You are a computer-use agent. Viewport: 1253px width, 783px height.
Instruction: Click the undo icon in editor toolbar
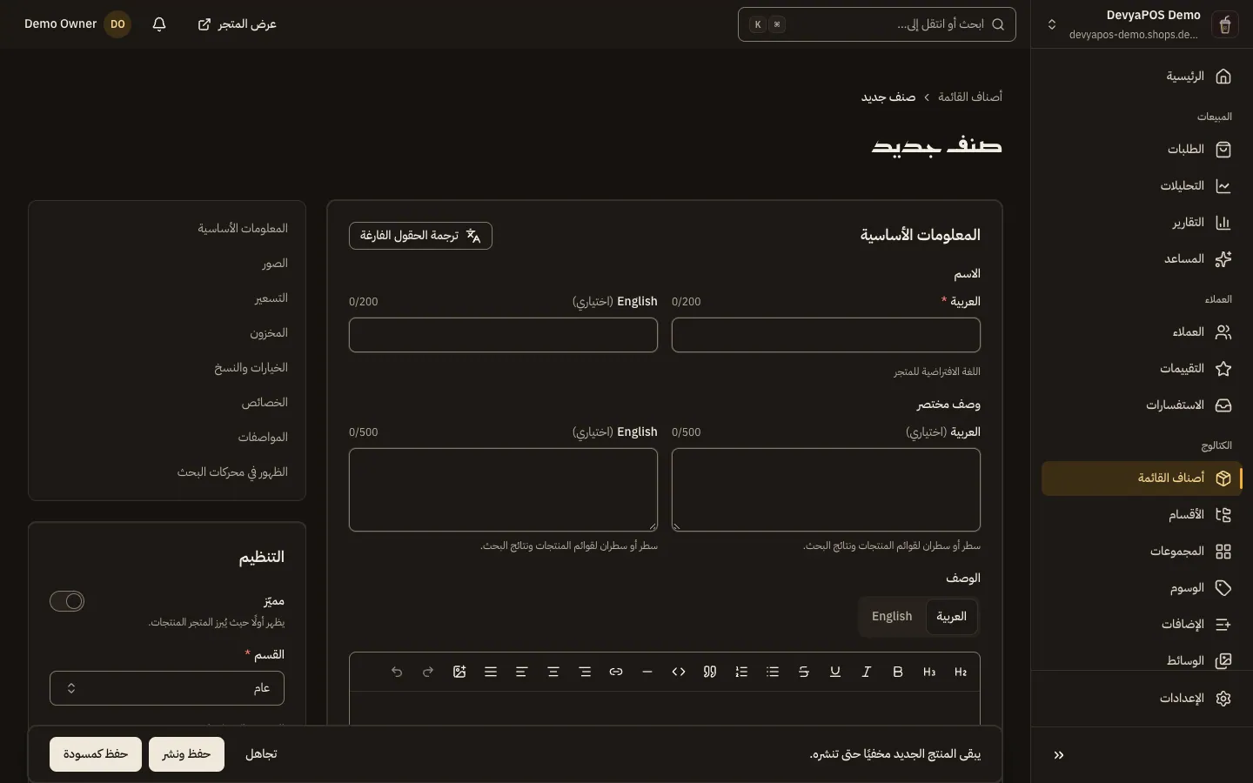pyautogui.click(x=397, y=672)
